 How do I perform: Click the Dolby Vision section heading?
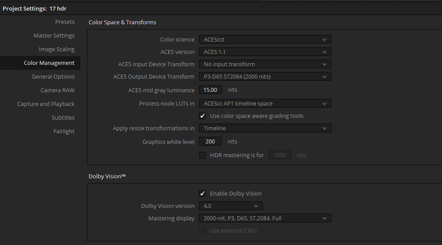pos(107,176)
